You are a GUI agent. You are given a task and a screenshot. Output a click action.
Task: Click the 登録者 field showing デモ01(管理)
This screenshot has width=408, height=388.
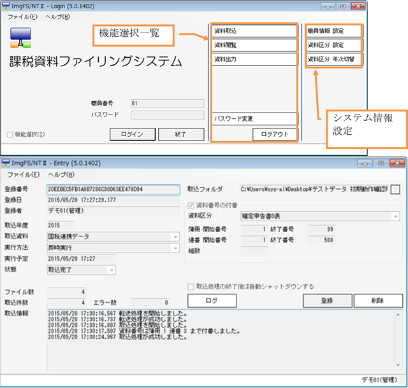tap(113, 211)
